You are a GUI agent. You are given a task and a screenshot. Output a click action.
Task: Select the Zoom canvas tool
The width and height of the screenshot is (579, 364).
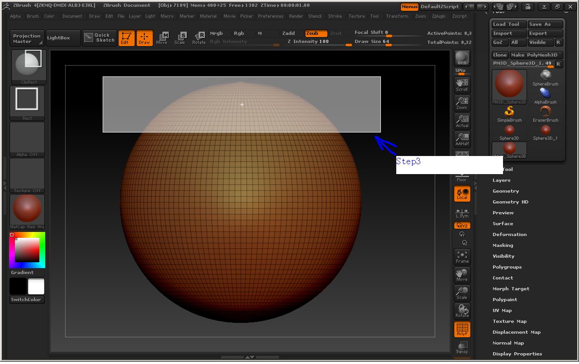[462, 103]
